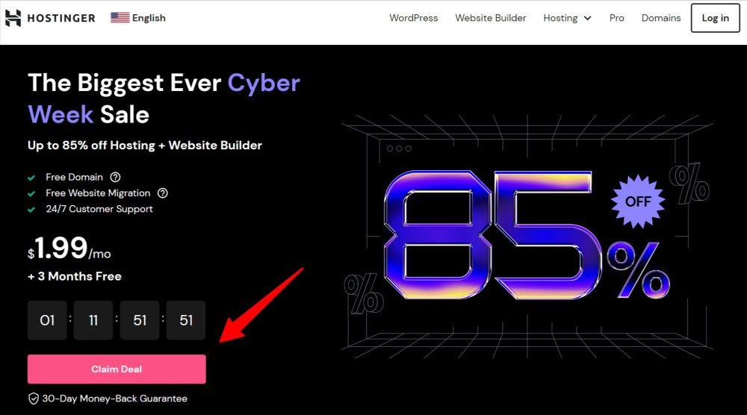Open Free Website Migration help icon
The height and width of the screenshot is (415, 747).
point(162,193)
